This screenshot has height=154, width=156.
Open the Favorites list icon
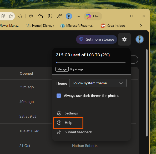(x=31, y=16)
